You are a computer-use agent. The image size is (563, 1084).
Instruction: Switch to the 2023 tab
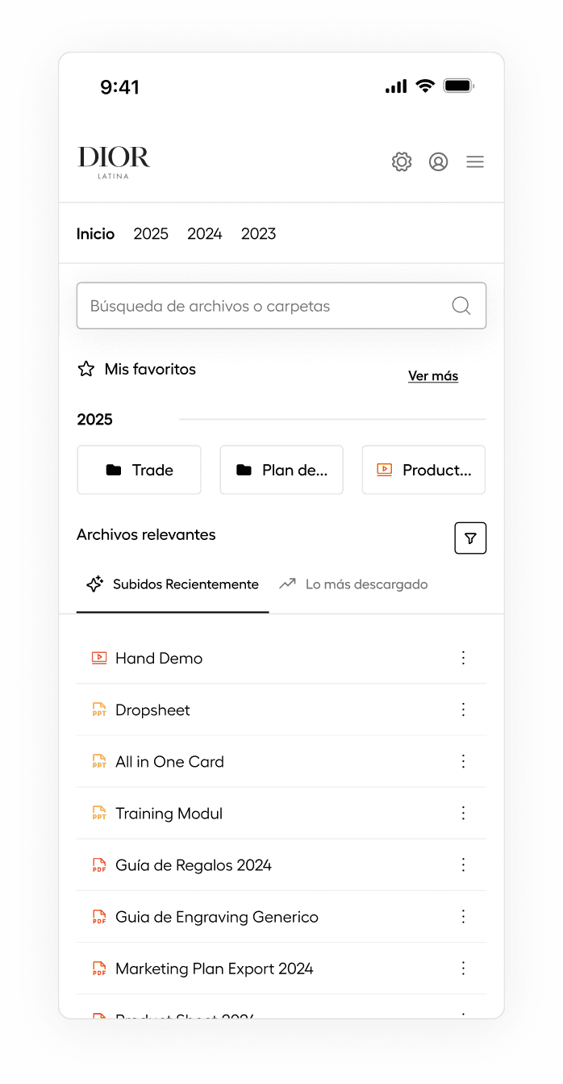pos(258,234)
